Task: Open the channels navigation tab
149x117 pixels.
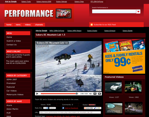Action: pyautogui.click(x=39, y=25)
